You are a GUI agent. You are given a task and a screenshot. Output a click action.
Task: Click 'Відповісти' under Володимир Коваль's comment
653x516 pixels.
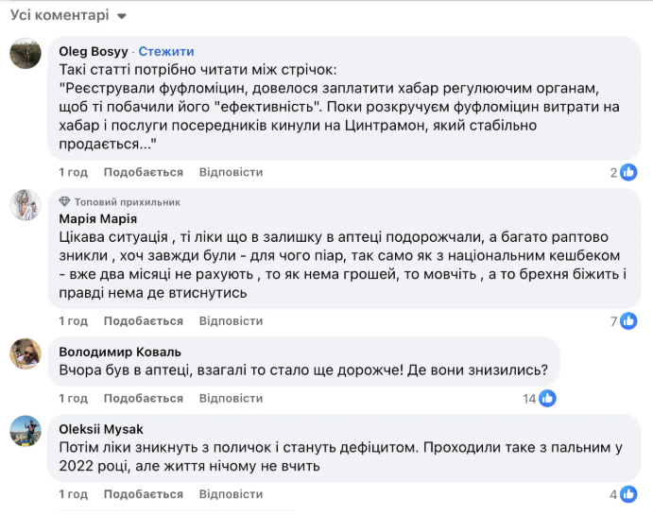[231, 398]
